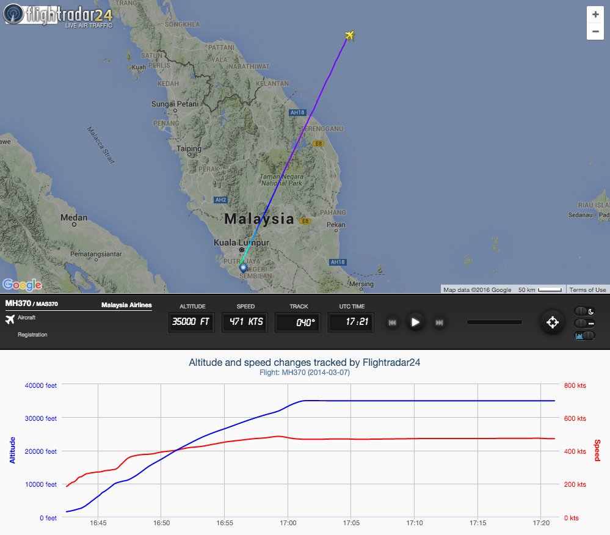Click the 'Flight: MH370 (2014-03-07)' subtitle
Image resolution: width=610 pixels, height=535 pixels.
[x=304, y=373]
